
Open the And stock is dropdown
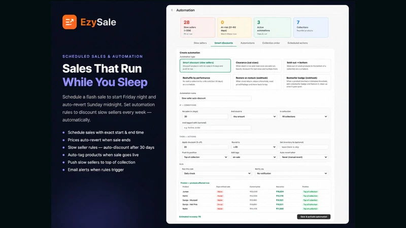pyautogui.click(x=254, y=117)
